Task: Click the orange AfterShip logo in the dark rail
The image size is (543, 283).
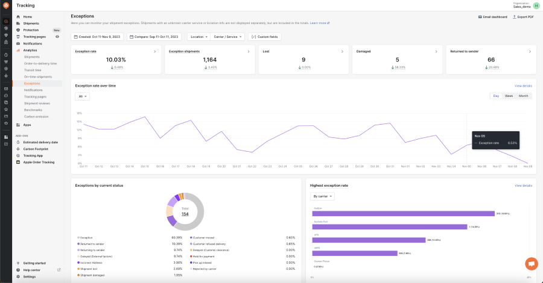Action: tap(6, 5)
